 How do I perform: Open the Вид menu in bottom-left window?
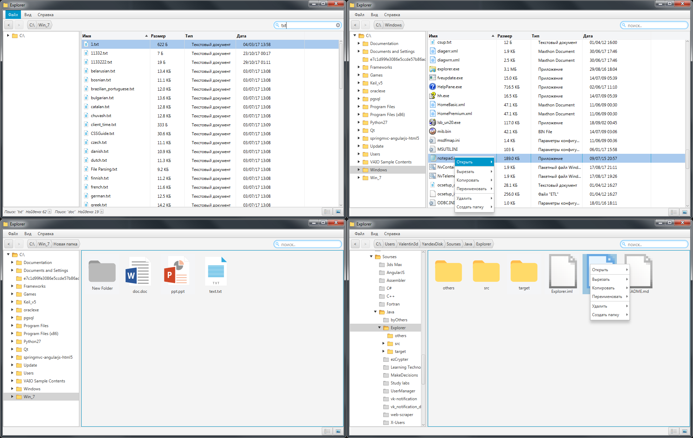pos(28,234)
